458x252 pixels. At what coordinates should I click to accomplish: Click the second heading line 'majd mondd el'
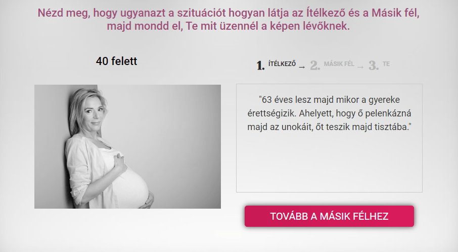[x=228, y=26]
